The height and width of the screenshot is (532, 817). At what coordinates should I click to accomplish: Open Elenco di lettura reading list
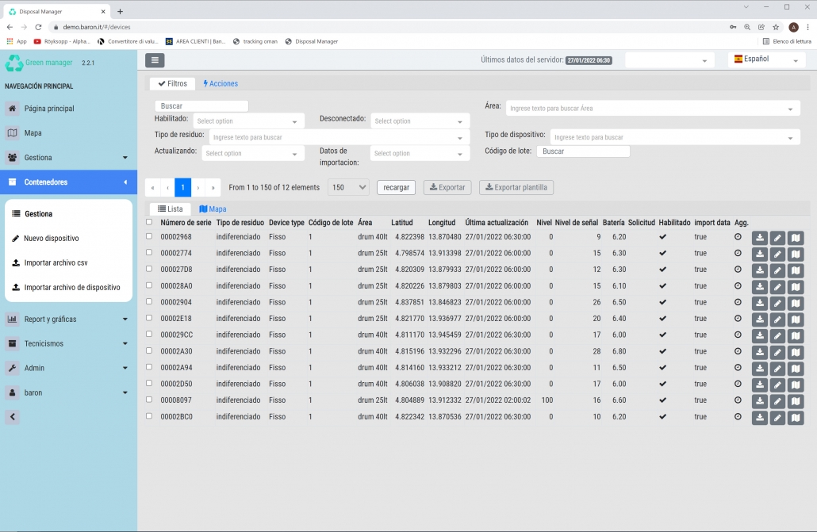(787, 41)
